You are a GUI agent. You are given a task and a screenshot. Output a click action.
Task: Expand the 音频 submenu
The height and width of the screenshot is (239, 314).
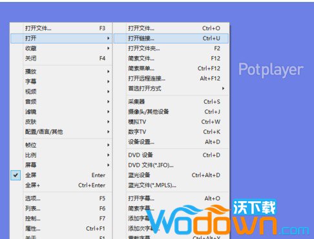click(61, 102)
